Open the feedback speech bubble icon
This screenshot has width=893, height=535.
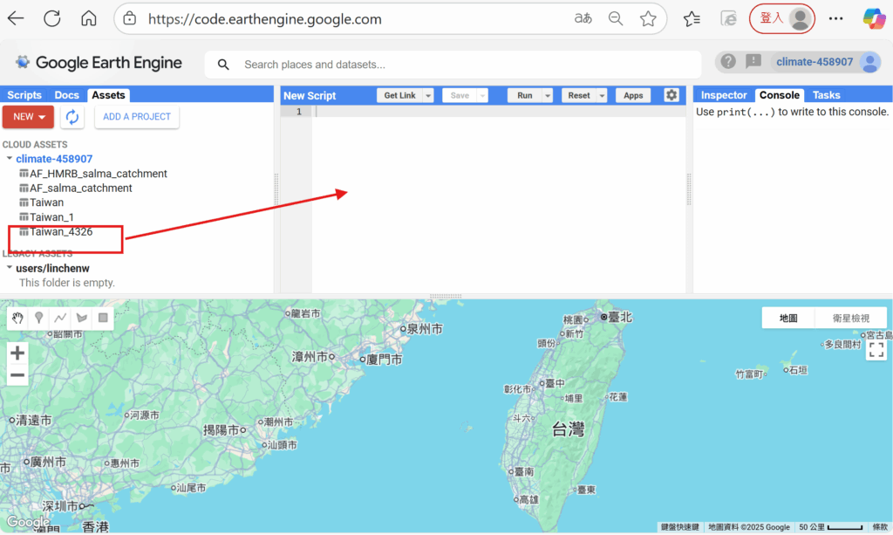point(753,62)
